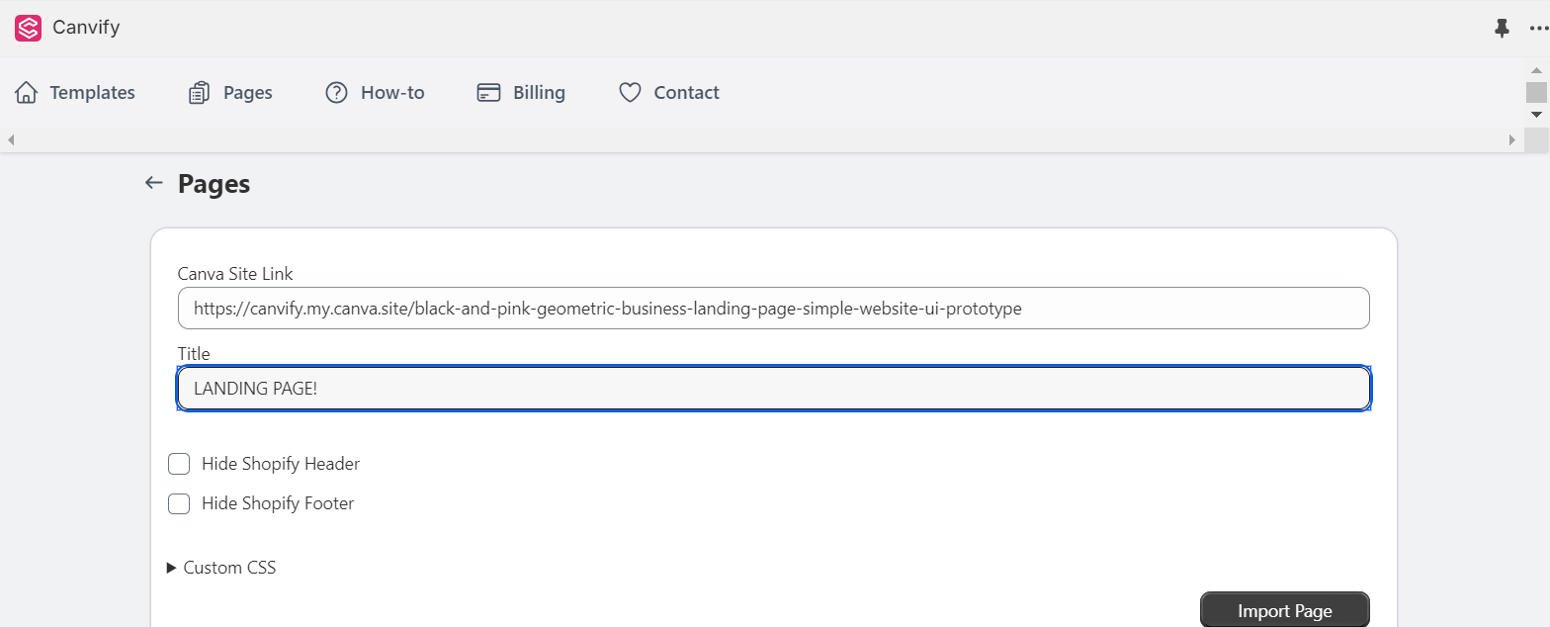
Task: Go back using the arrow beside Pages
Action: click(x=153, y=183)
